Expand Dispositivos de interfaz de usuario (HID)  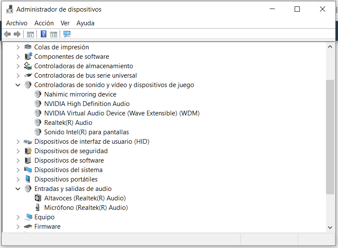coord(18,142)
